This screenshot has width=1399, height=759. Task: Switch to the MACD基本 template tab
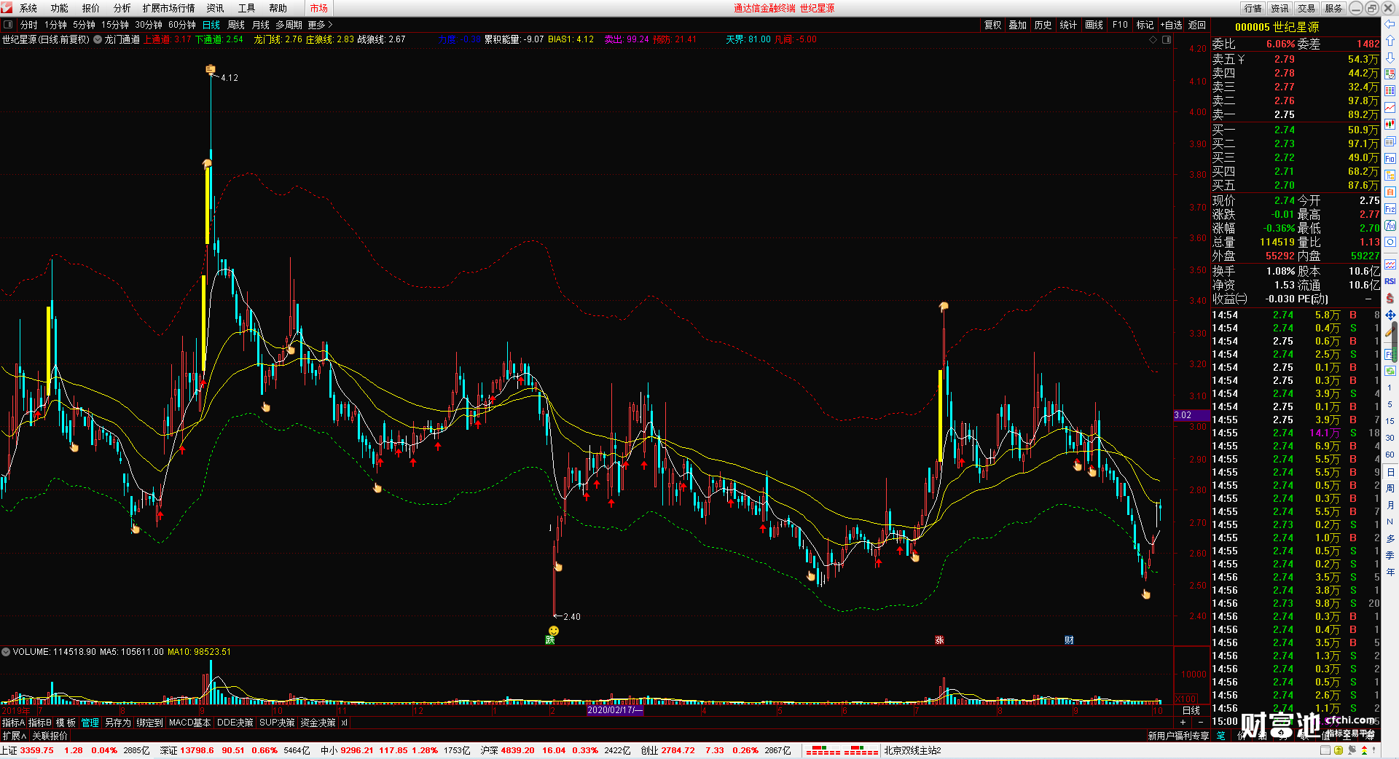click(x=189, y=723)
